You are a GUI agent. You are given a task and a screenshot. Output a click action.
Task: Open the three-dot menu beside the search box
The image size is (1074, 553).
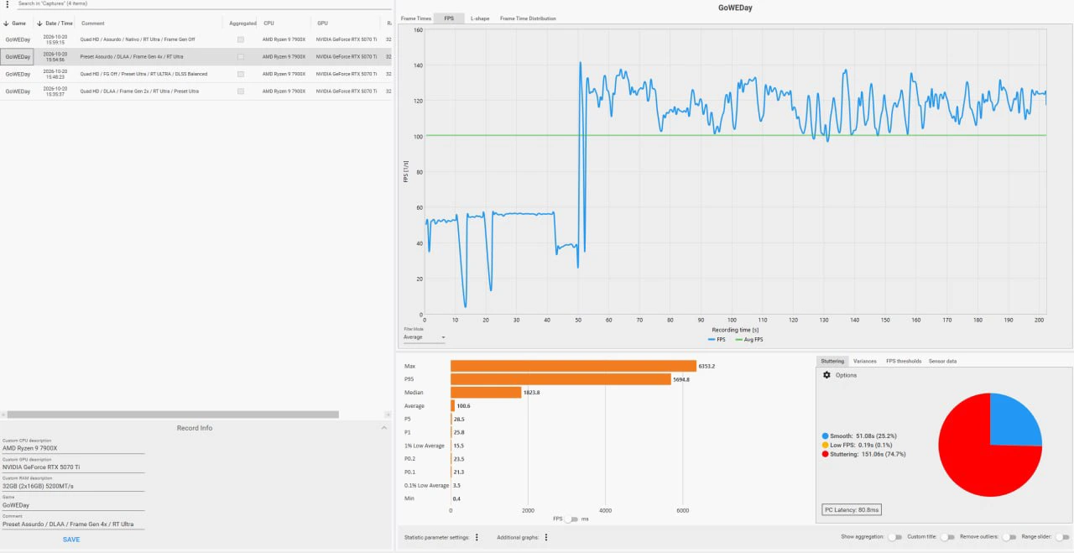click(7, 4)
